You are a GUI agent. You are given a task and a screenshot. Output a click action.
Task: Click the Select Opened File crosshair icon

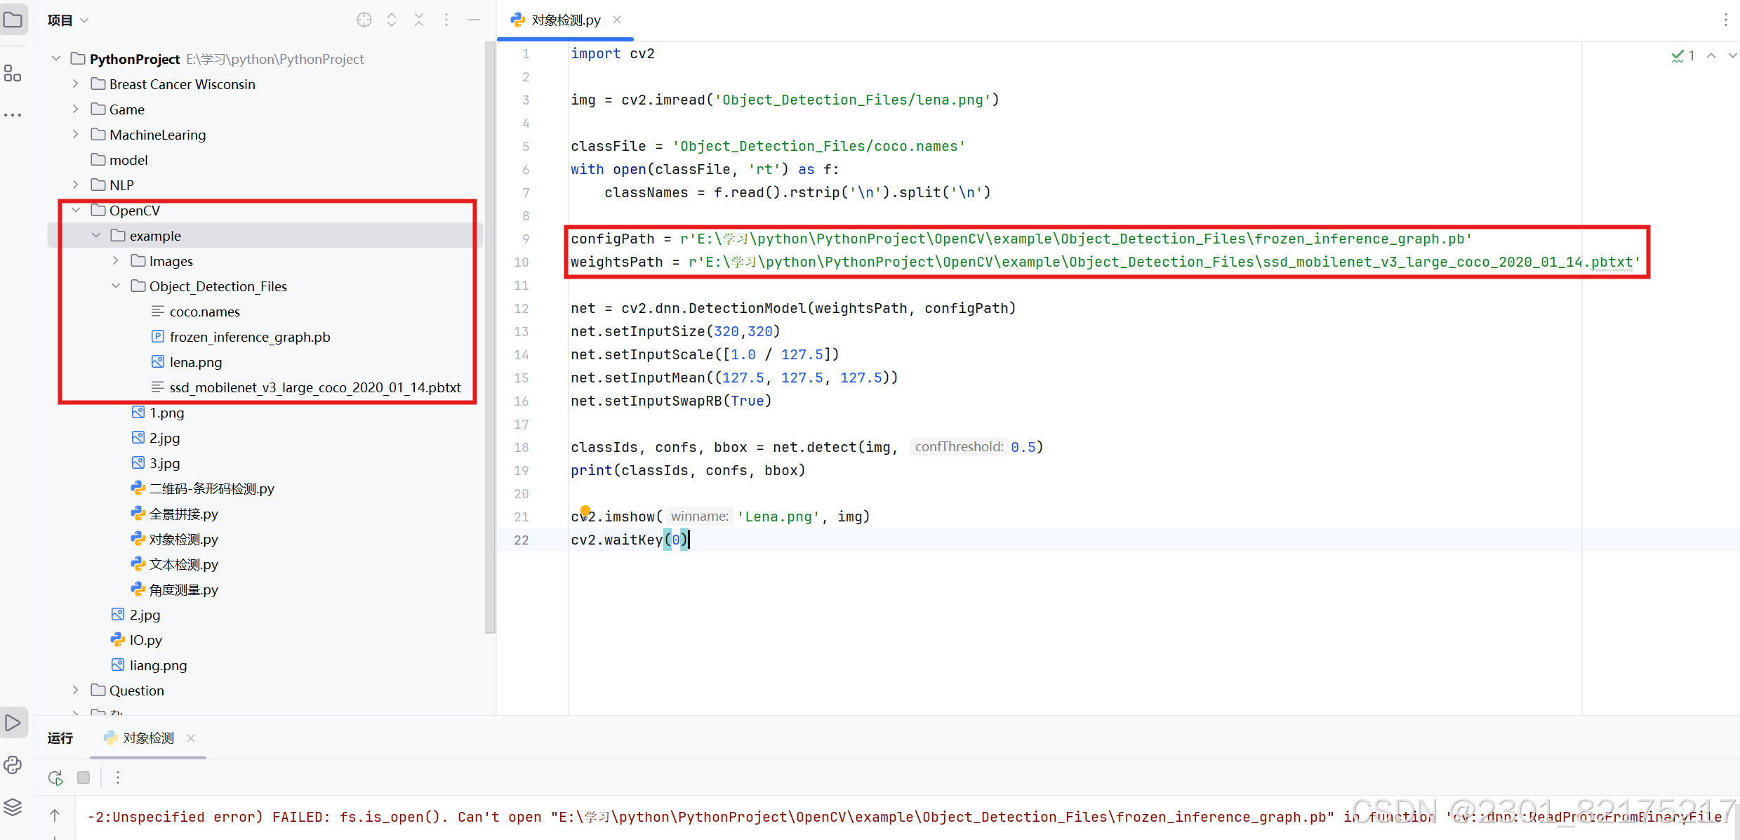(364, 20)
